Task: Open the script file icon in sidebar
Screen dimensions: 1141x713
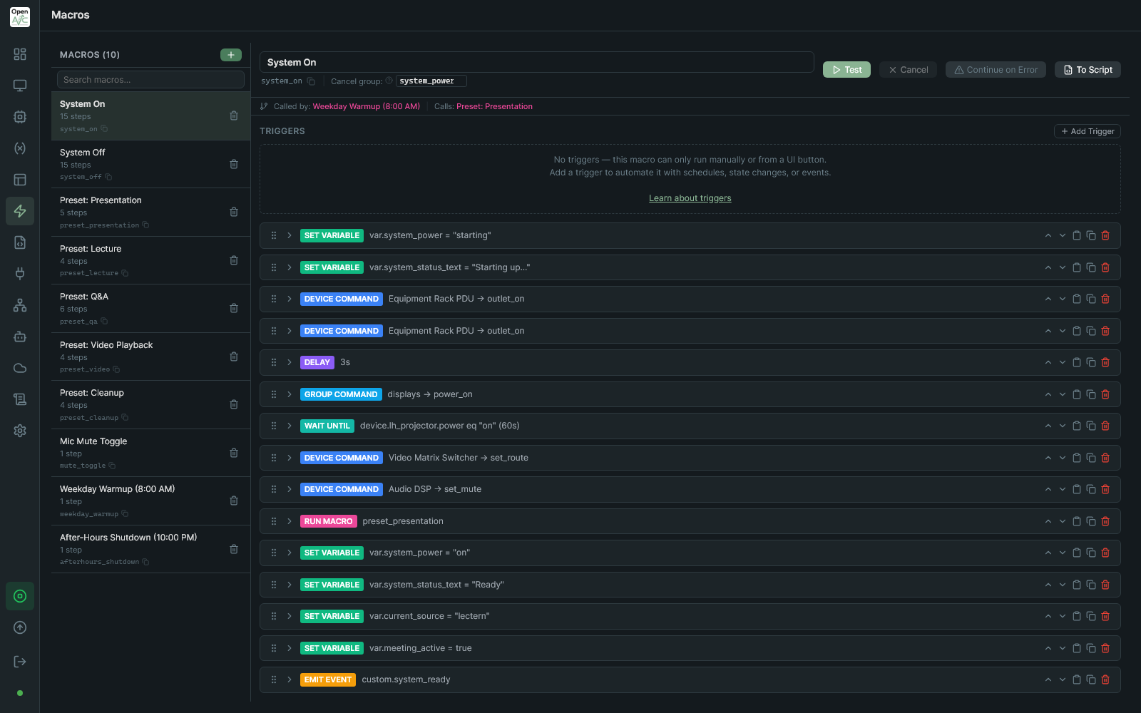Action: (20, 242)
